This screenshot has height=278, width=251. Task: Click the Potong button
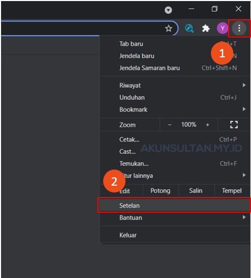(x=160, y=190)
